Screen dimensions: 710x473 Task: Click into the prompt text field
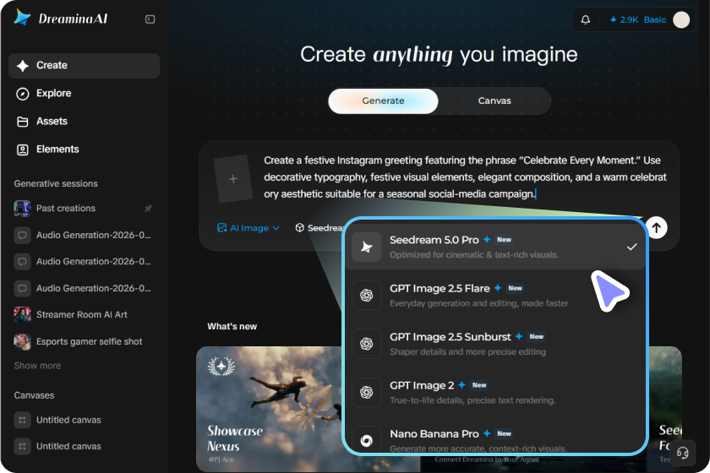coord(465,177)
